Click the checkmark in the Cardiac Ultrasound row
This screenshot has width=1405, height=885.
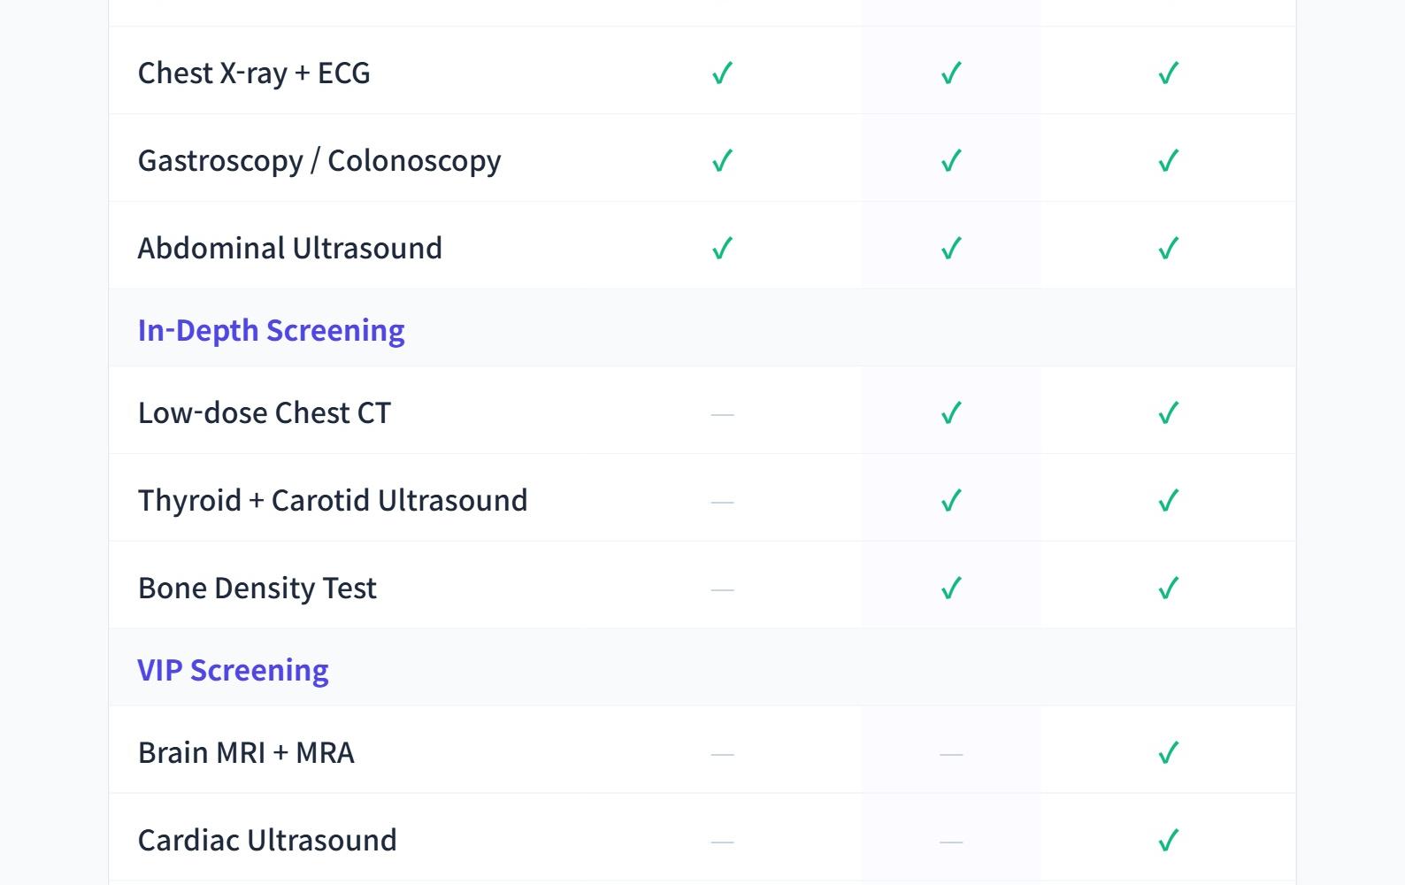(x=1168, y=840)
